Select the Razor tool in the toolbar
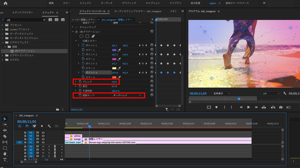Viewport: 300px width, 168px height. pos(5,136)
